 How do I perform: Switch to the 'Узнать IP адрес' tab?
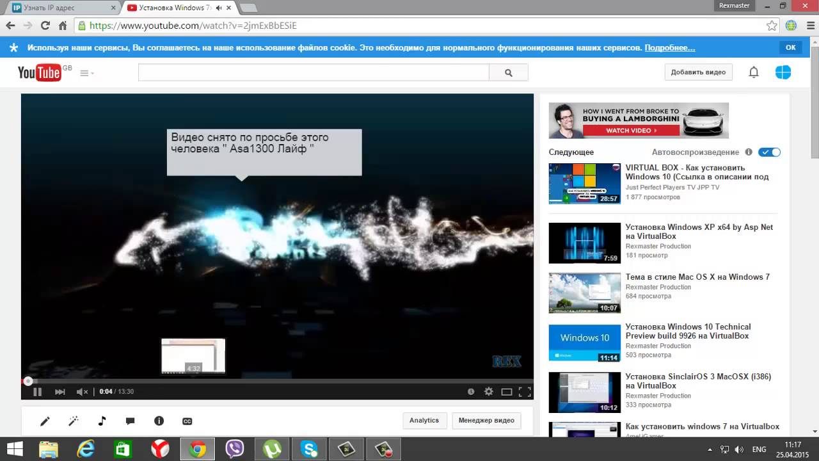(61, 8)
